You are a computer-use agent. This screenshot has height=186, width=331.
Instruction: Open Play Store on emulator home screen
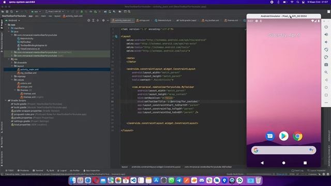284,136
